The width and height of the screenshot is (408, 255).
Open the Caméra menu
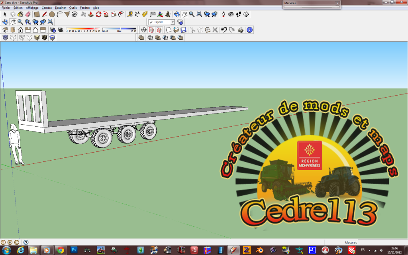click(47, 8)
